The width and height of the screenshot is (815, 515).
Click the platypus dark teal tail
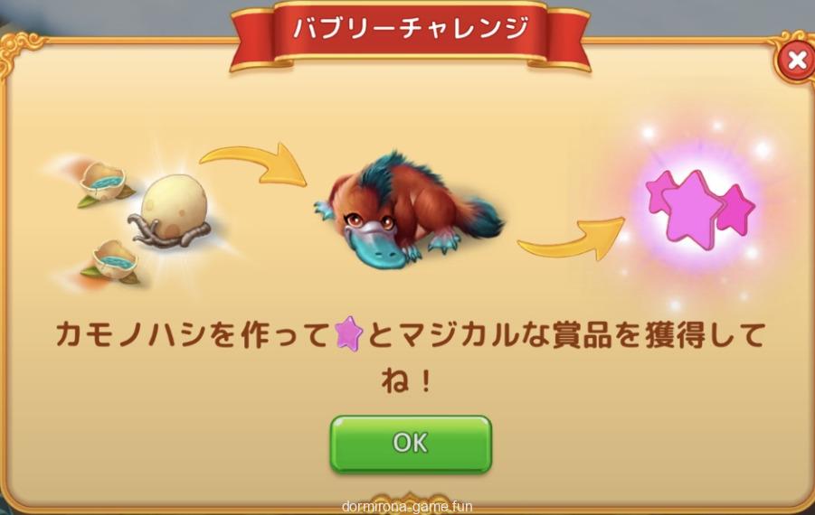(481, 217)
